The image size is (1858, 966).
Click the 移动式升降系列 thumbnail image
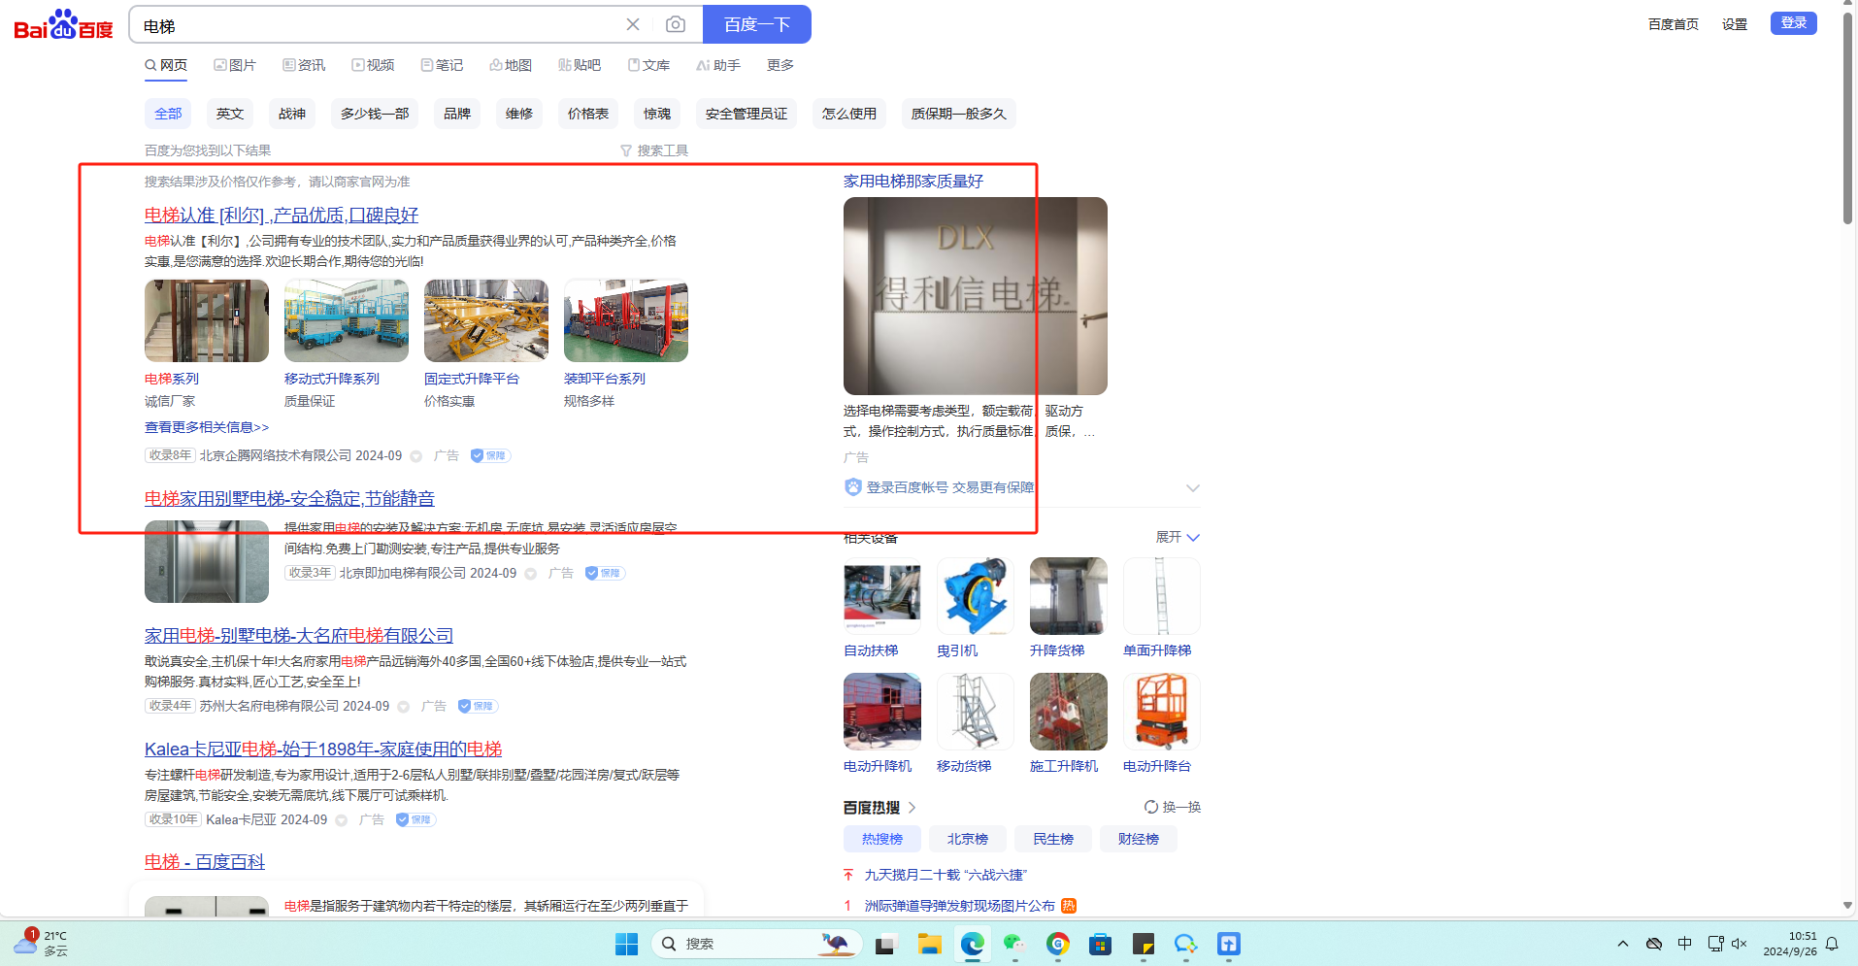coord(347,320)
